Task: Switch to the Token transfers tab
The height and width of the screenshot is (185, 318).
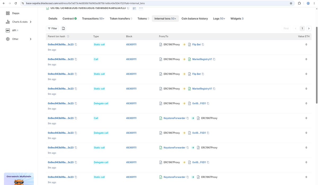Action: coord(121,19)
